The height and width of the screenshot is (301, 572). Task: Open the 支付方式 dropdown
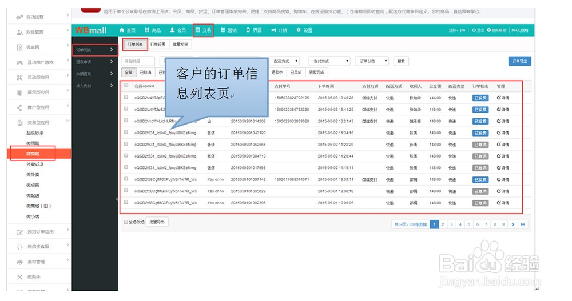coord(329,61)
